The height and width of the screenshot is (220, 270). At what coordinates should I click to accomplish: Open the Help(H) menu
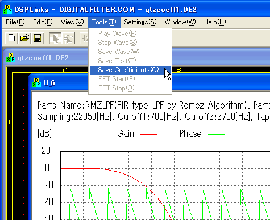215,22
